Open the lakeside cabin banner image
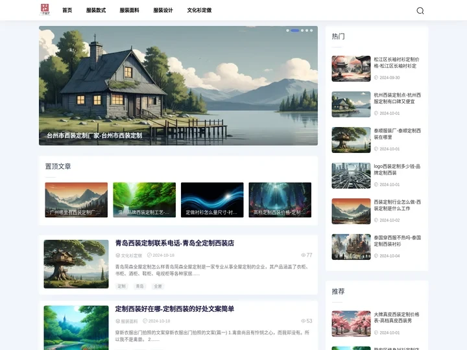Viewport: 467px width, 350px height. coord(178,84)
